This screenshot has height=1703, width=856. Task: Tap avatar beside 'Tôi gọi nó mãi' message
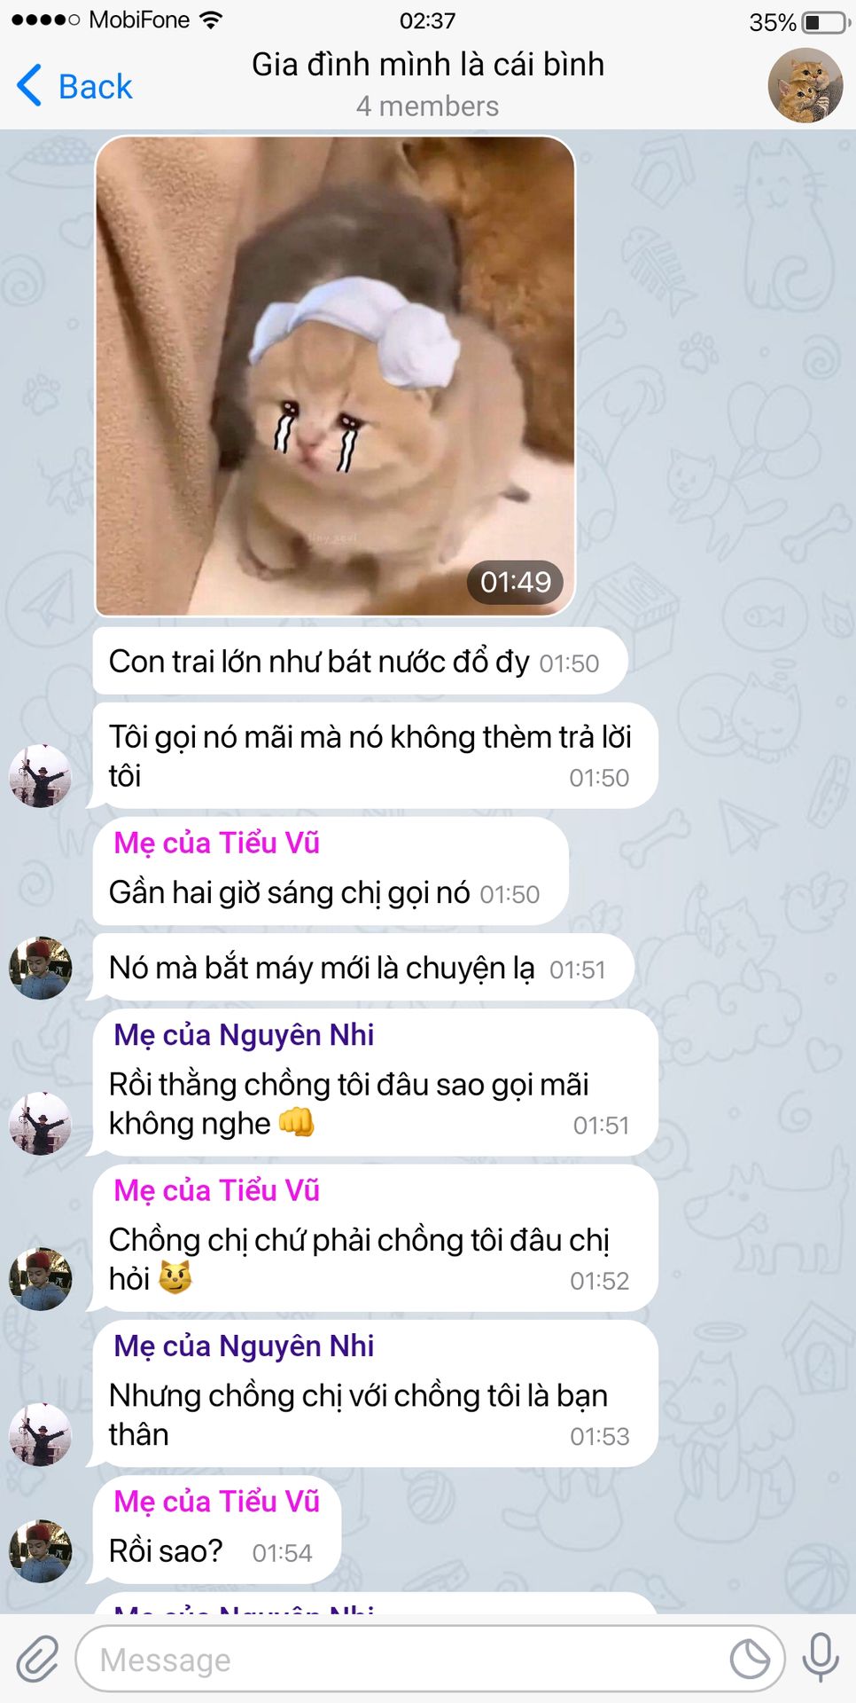pyautogui.click(x=40, y=776)
